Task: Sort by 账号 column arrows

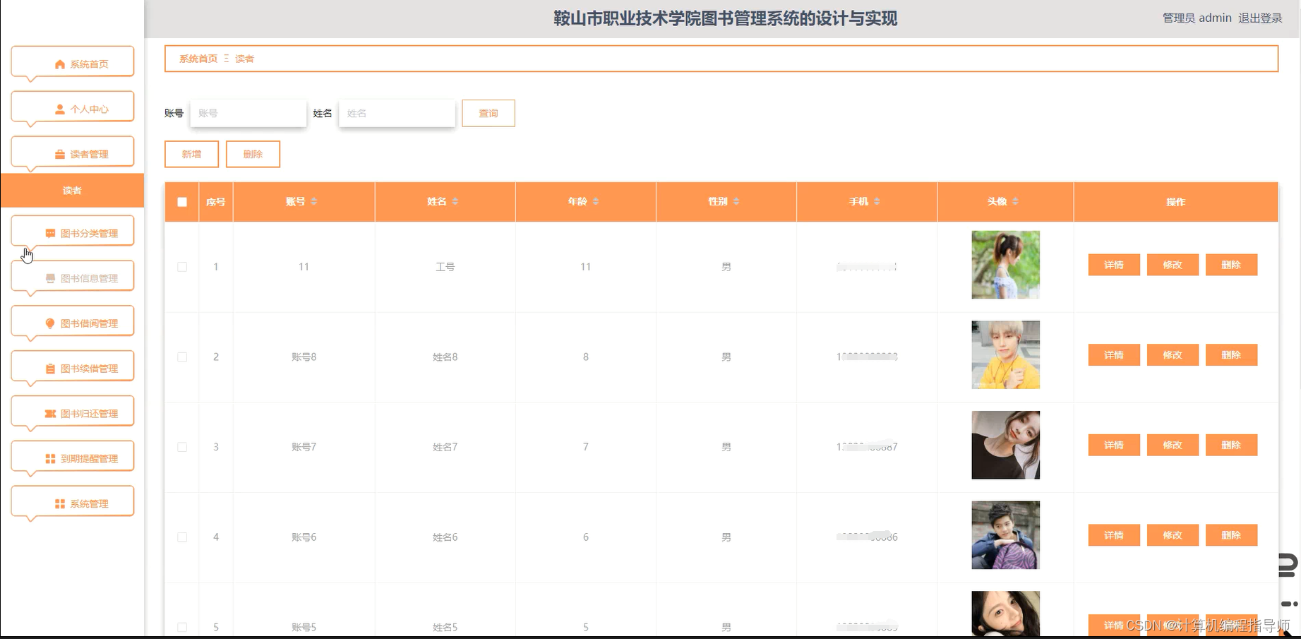Action: [314, 202]
